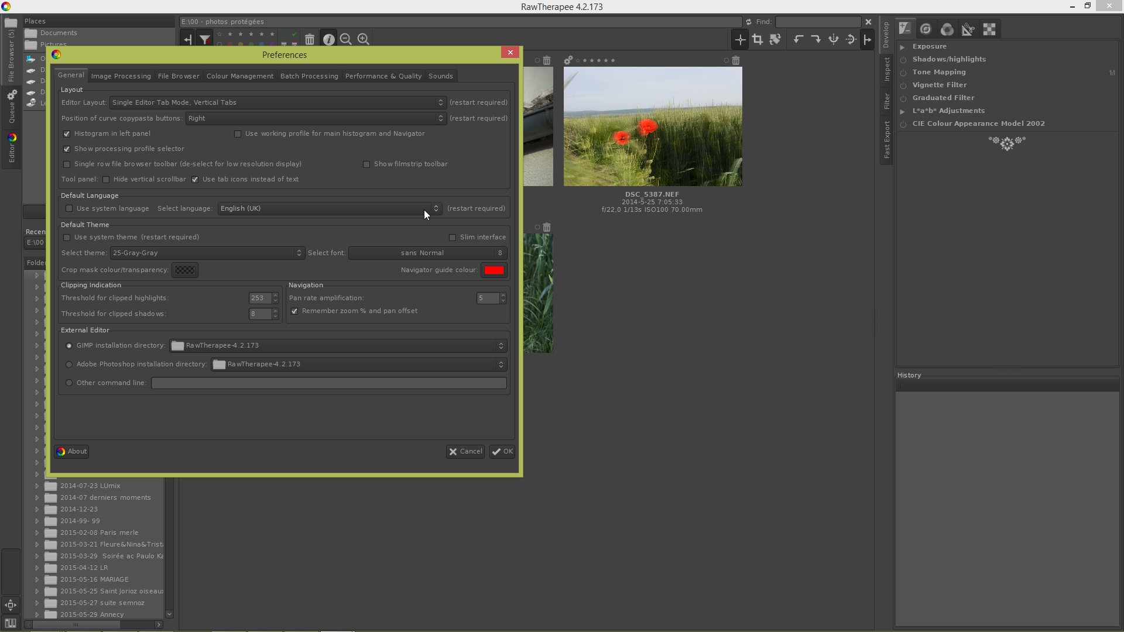1124x632 pixels.
Task: Click the OK button in Preferences
Action: (x=502, y=452)
